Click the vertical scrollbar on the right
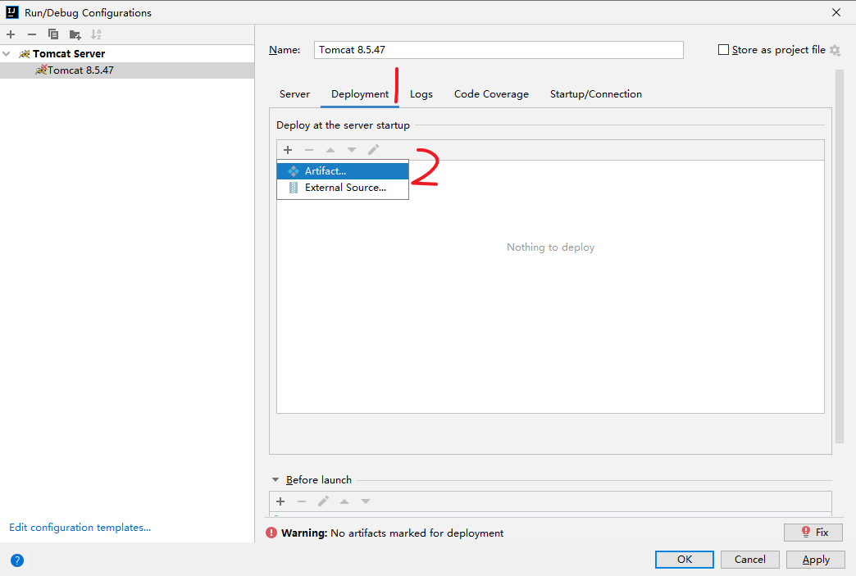 [x=840, y=256]
